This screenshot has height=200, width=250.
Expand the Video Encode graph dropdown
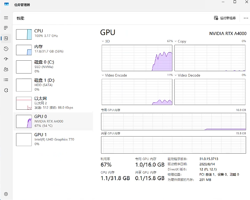click(x=103, y=75)
